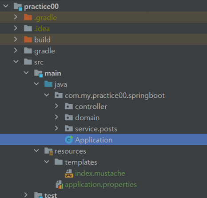Click the com.my.practice00.springboot package icon
Viewport: 207px width, 198px height.
click(59, 95)
